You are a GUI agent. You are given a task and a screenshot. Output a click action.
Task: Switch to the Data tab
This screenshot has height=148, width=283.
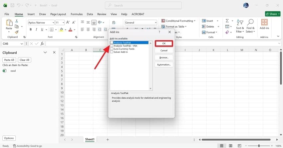pos(90,14)
